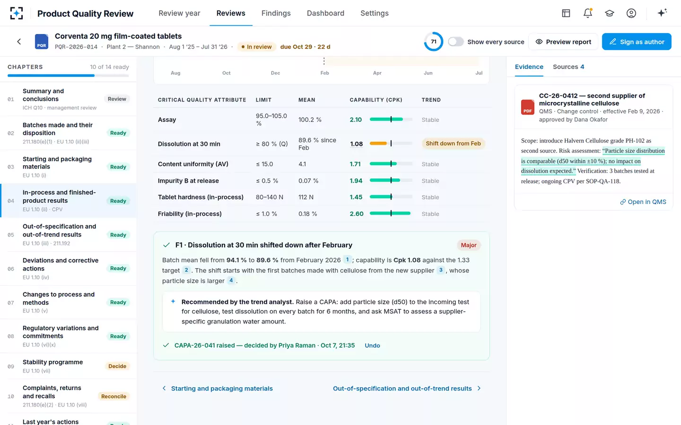Image resolution: width=681 pixels, height=425 pixels.
Task: Click the Assay capability bar
Action: tap(391, 119)
